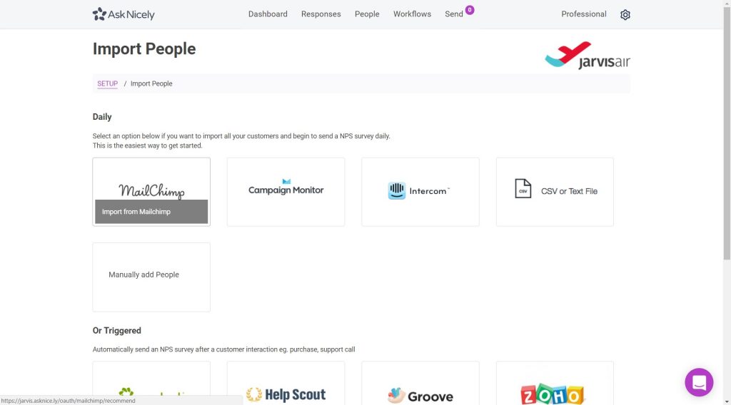Click the page vertical scrollbar thumb

pyautogui.click(x=727, y=133)
